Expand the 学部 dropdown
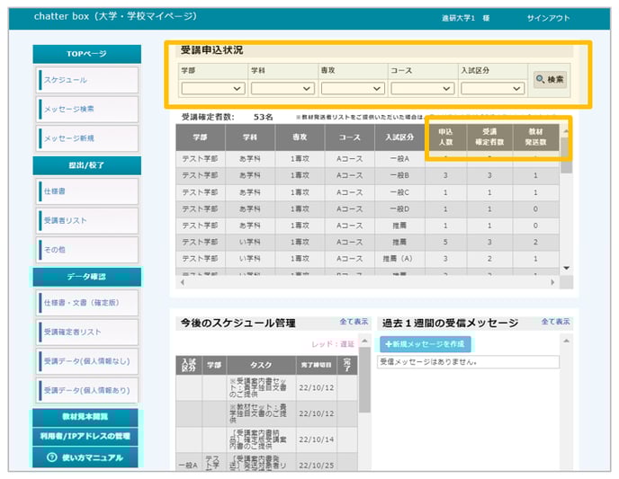619x479 pixels. (x=212, y=88)
